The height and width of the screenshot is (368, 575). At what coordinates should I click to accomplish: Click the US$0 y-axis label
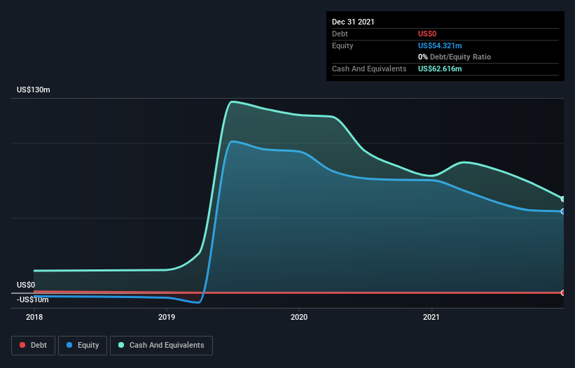tap(26, 285)
